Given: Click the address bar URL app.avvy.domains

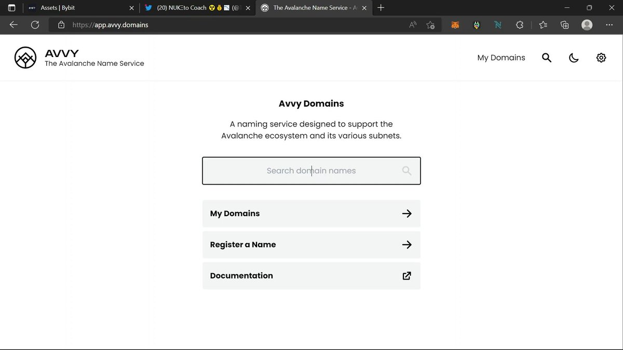Looking at the screenshot, I should [x=111, y=25].
